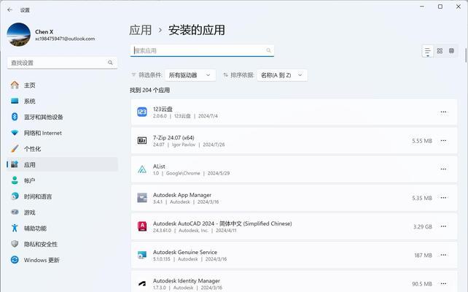The width and height of the screenshot is (468, 292).
Task: Select 应用 in the sidebar
Action: [x=62, y=164]
